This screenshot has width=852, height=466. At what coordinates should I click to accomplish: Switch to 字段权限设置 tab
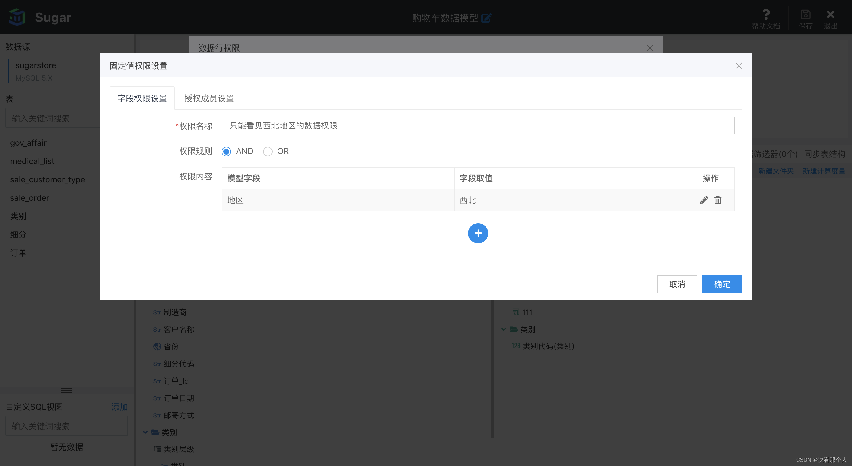[x=142, y=98]
